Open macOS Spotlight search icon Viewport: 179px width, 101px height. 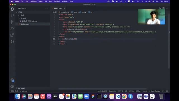click(x=146, y=1)
